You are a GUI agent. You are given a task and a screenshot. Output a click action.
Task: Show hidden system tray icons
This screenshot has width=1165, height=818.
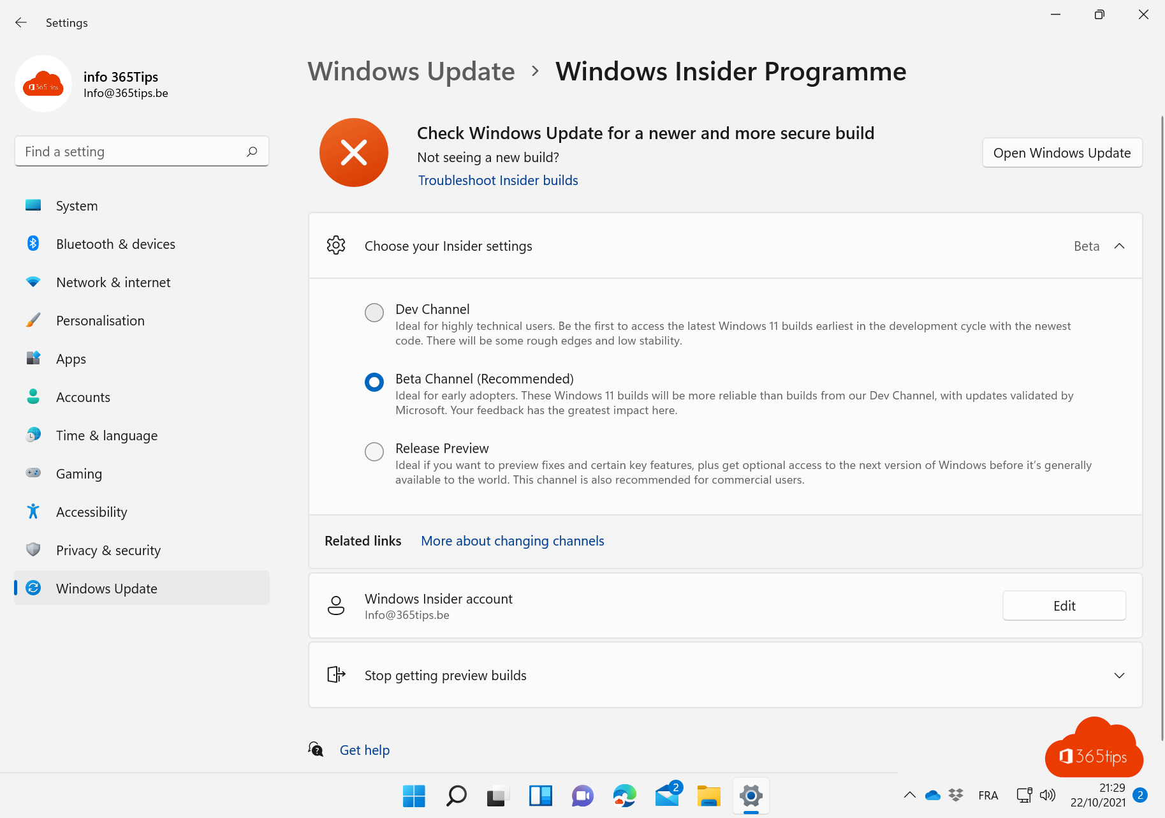[910, 795]
